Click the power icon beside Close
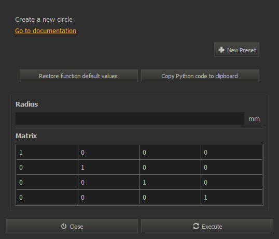 (64, 226)
